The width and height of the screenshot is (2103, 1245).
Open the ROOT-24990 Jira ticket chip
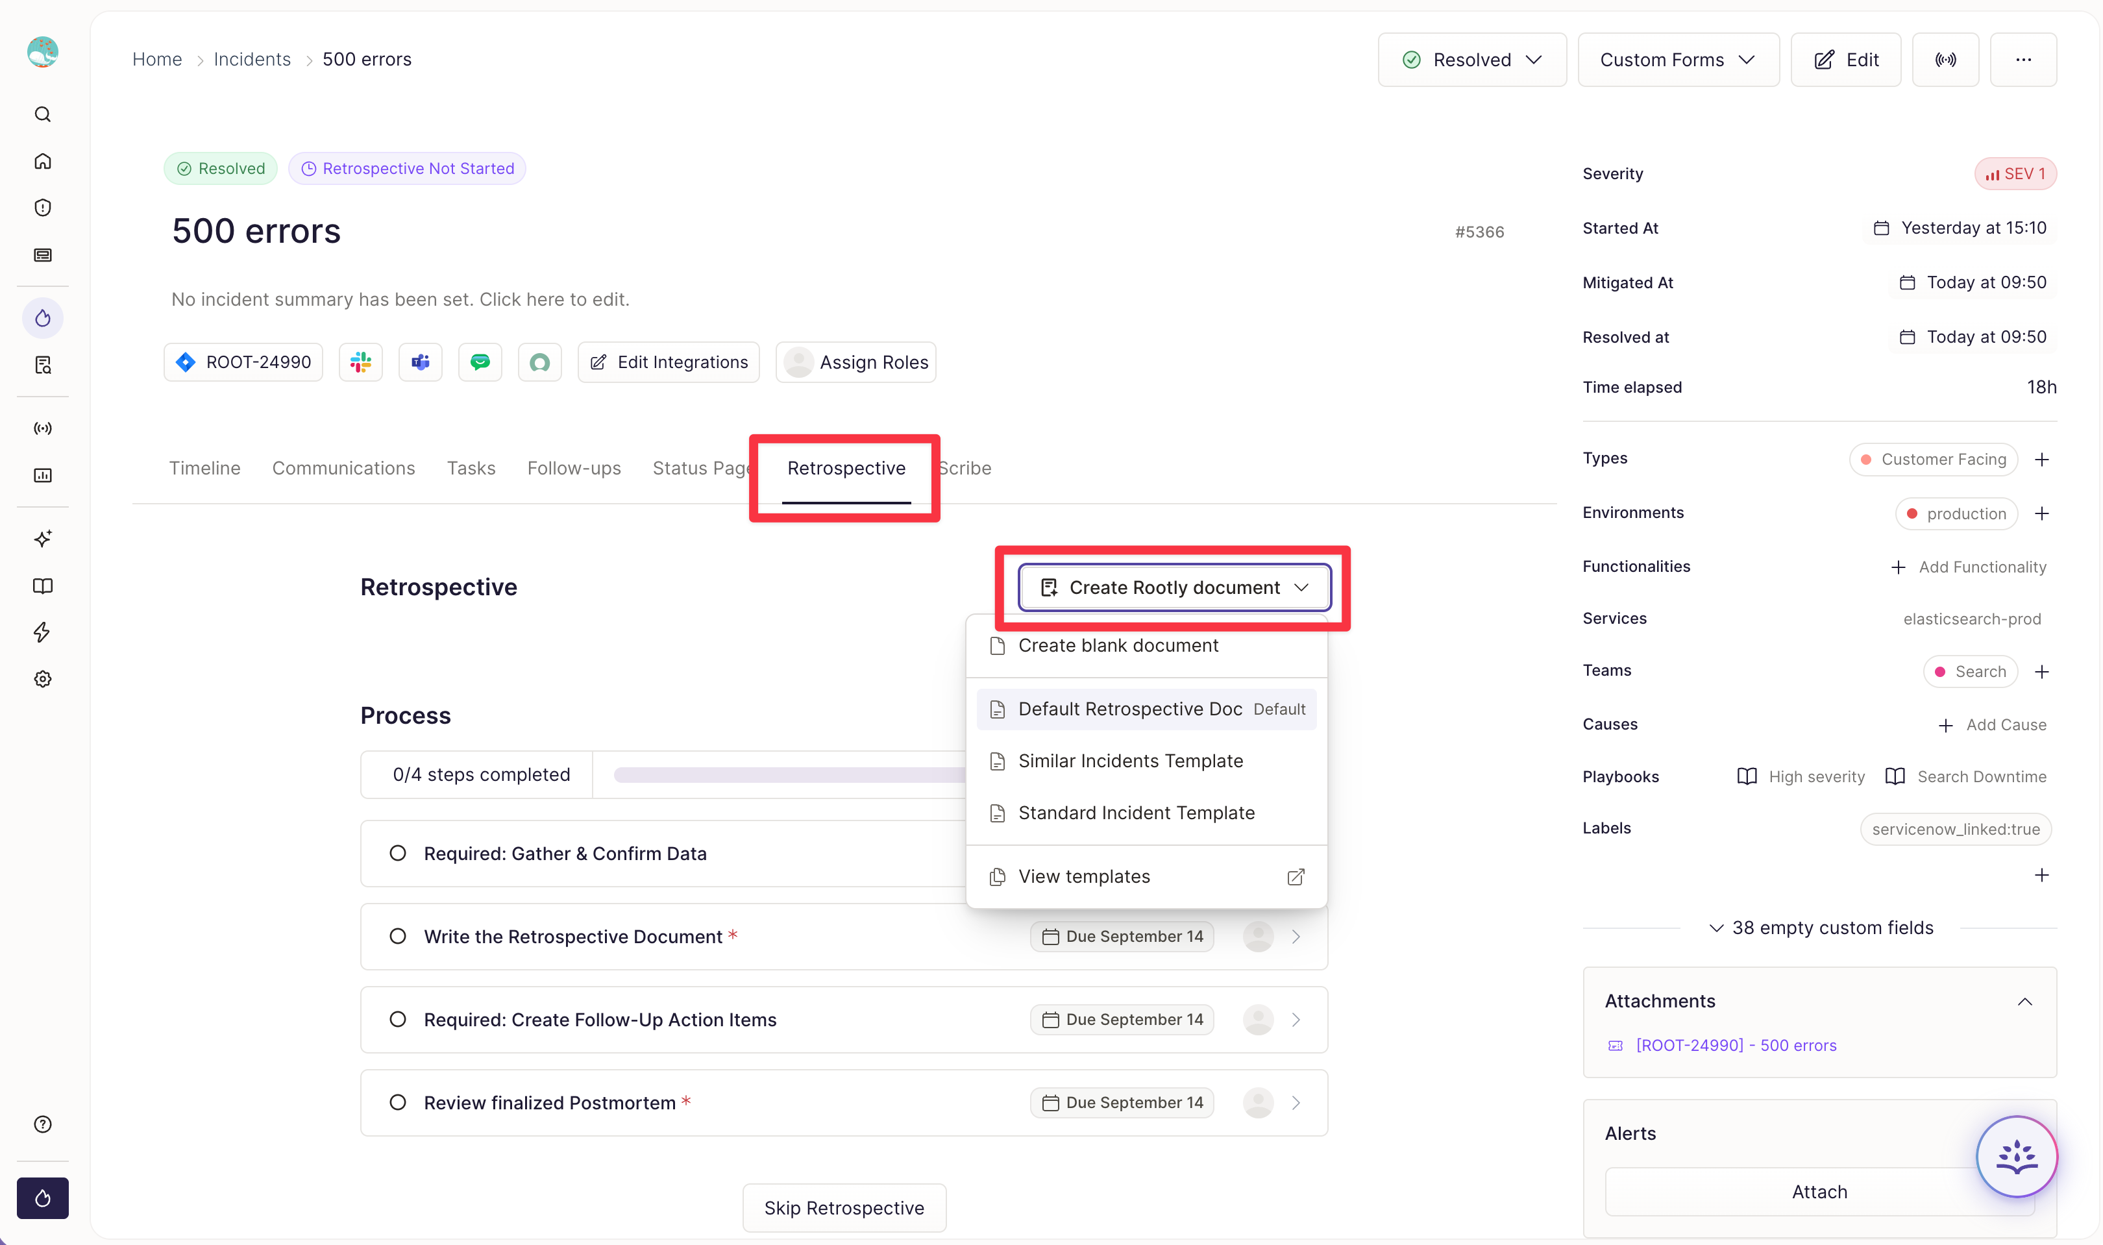coord(243,362)
